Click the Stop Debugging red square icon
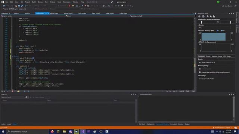 pyautogui.click(x=85, y=6)
